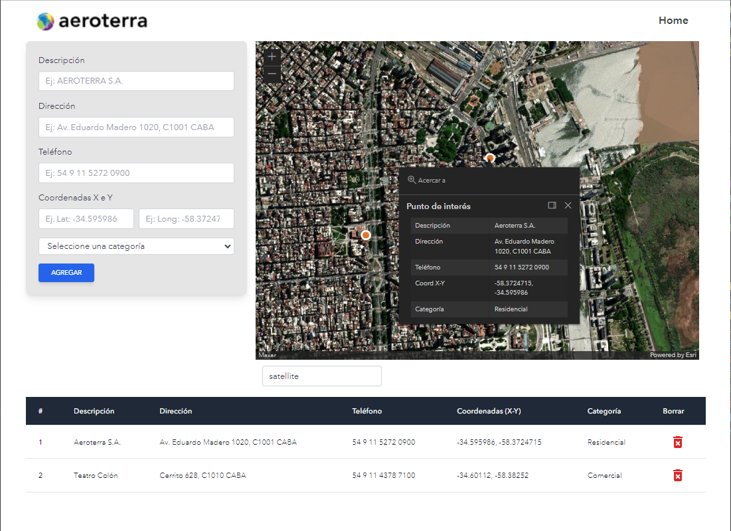
Task: Select the upper orange point marker
Action: point(489,159)
